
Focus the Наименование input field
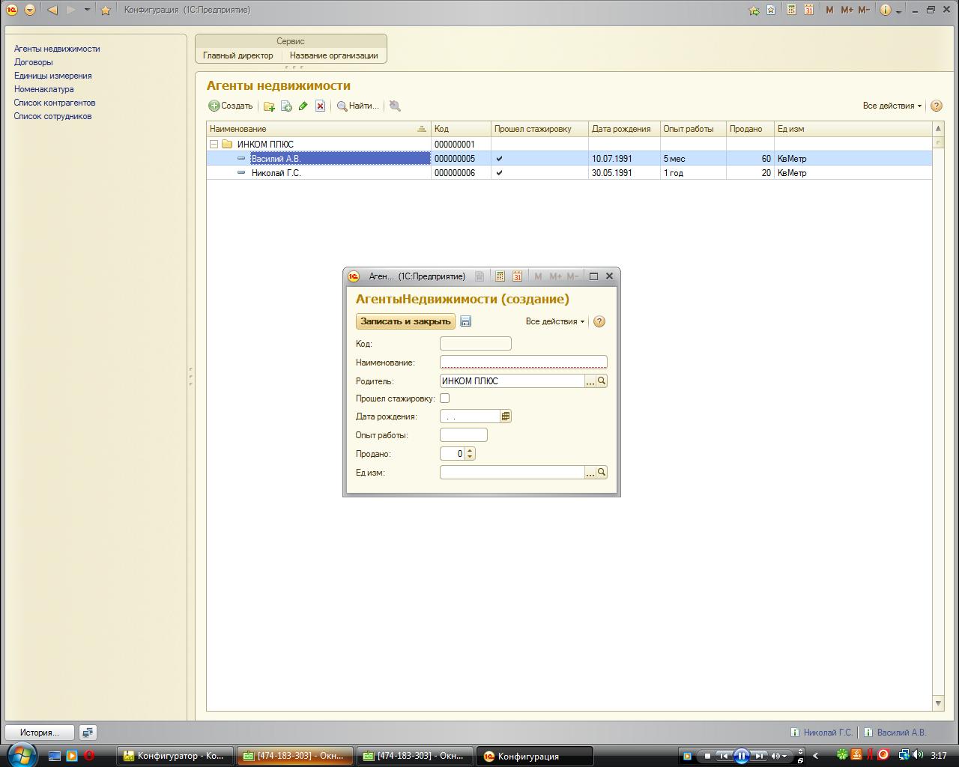tap(524, 363)
